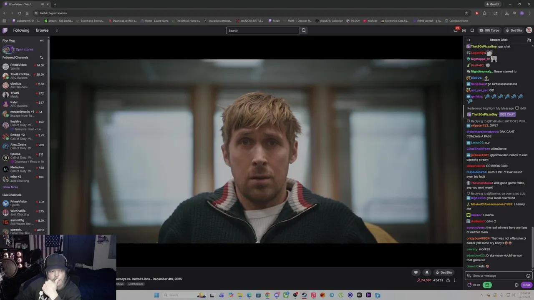Focus the Send a message chat box
Screen dimensions: 534x300
499,275
